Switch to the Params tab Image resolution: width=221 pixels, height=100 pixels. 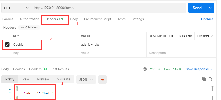tap(8, 19)
